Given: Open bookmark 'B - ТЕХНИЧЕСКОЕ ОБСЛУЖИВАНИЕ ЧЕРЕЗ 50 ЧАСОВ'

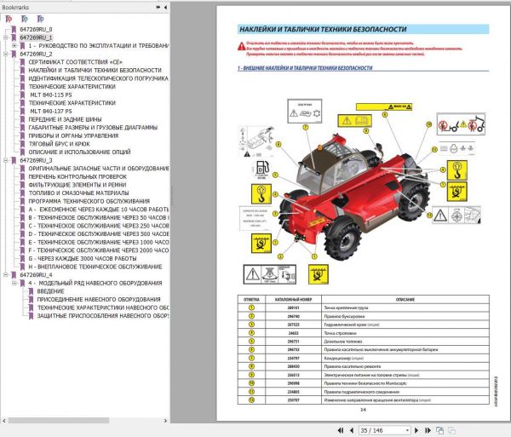Looking at the screenshot, I should point(99,217).
